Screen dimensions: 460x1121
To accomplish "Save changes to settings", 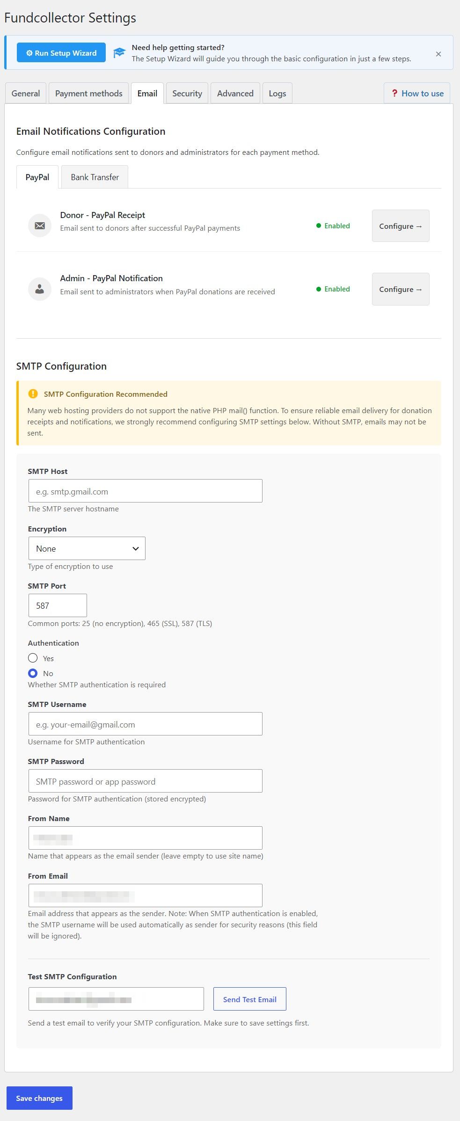I will [x=39, y=1098].
